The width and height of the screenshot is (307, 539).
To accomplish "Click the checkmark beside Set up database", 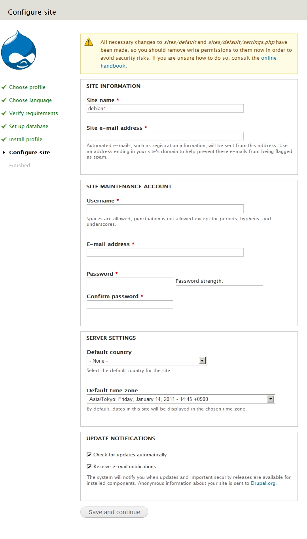I will coord(4,126).
